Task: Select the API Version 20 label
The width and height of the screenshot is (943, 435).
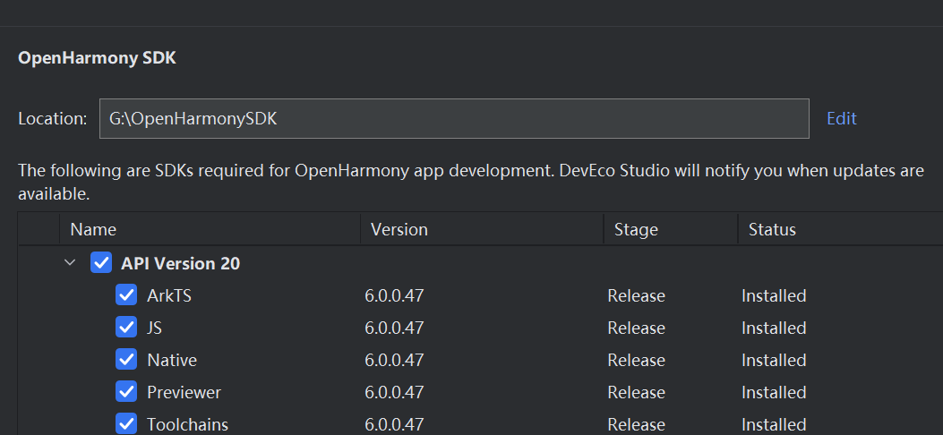Action: [x=180, y=264]
